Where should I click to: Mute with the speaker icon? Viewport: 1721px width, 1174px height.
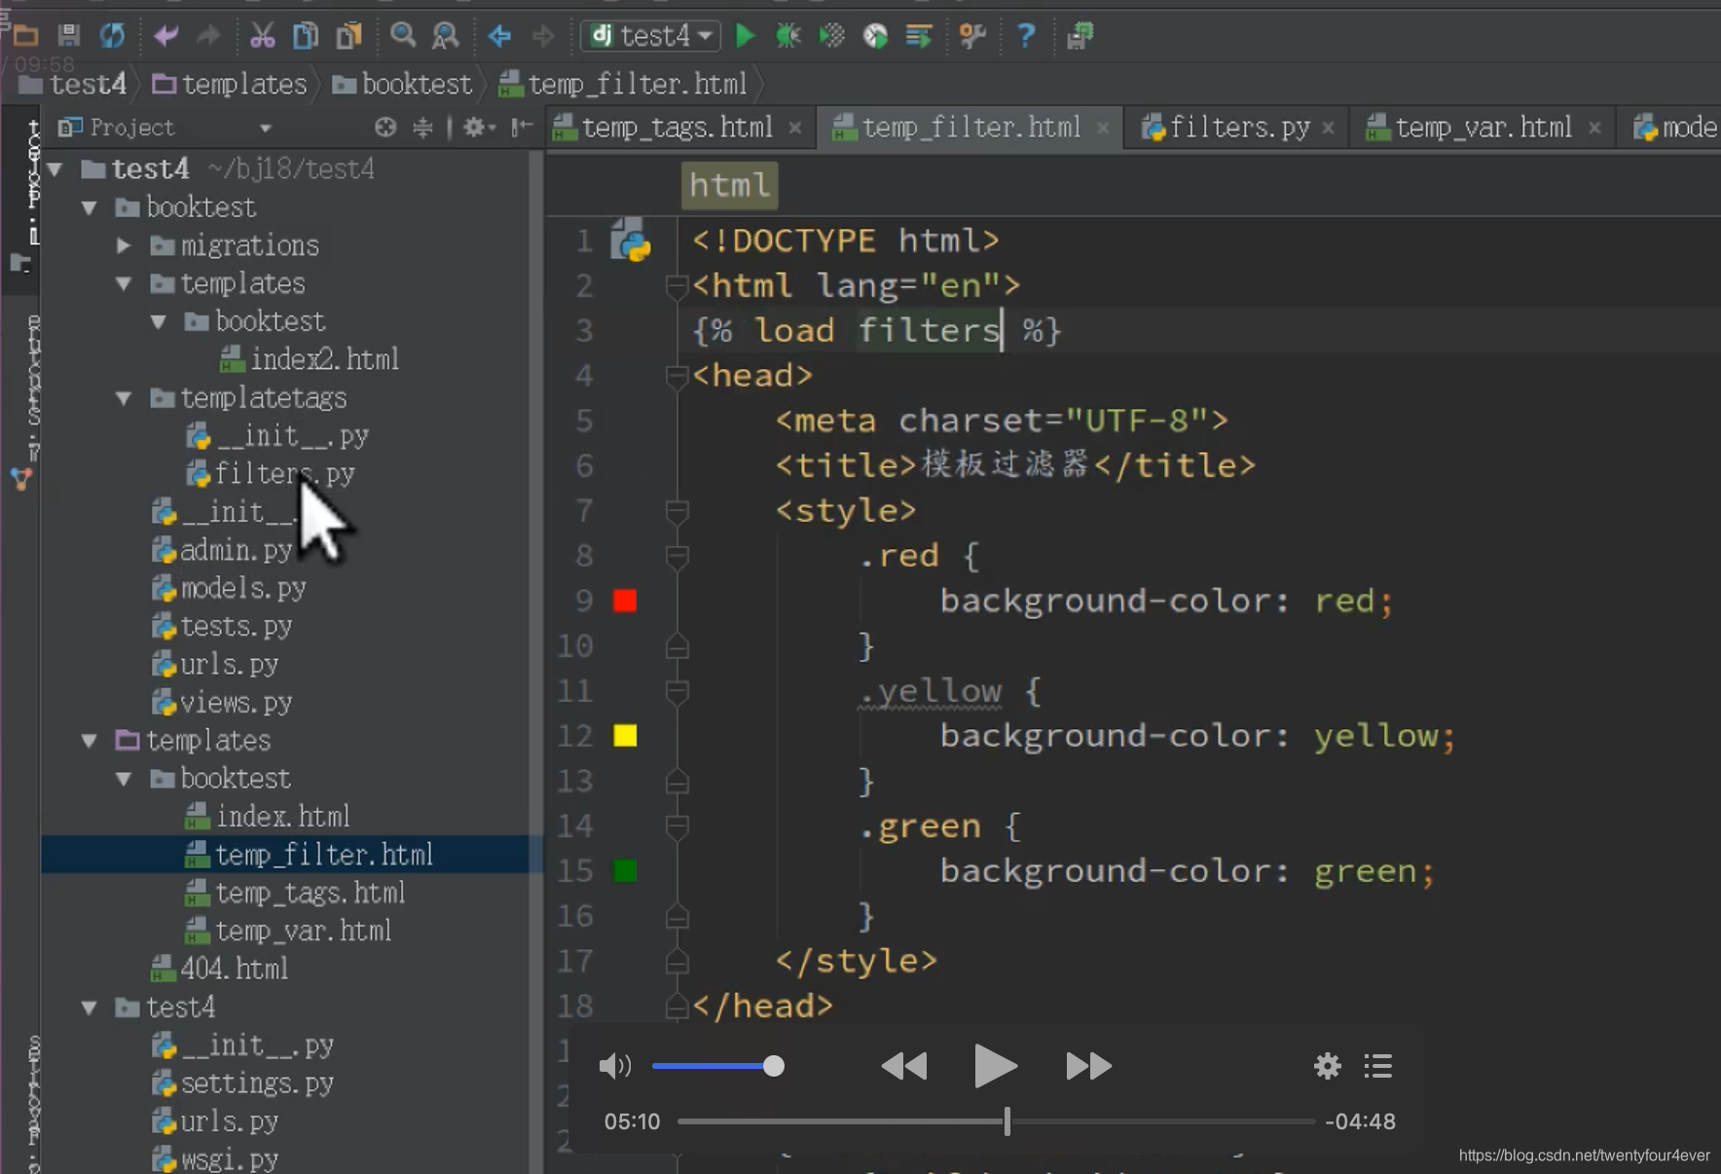pyautogui.click(x=615, y=1066)
